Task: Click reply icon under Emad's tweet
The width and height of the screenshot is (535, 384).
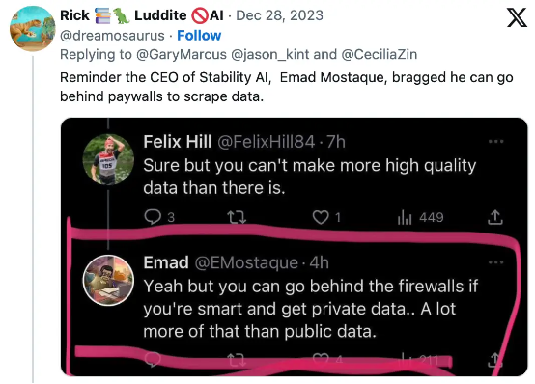Action: (x=153, y=359)
